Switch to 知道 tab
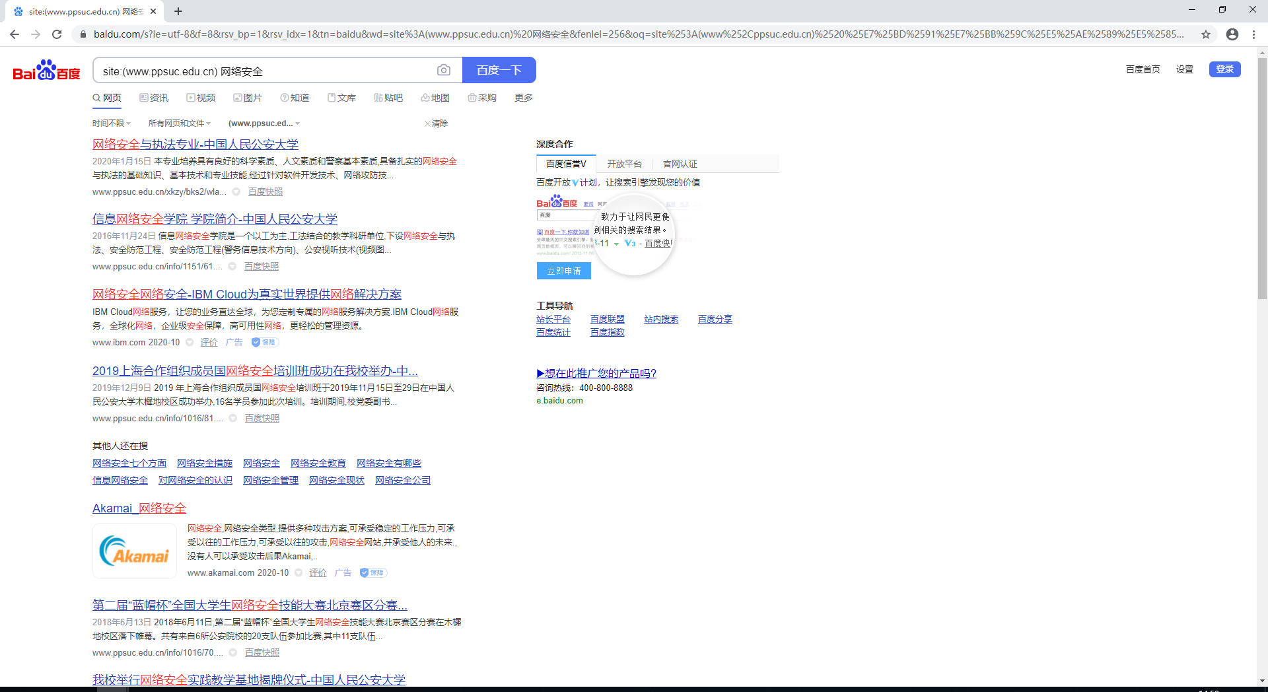Viewport: 1268px width, 692px height. (x=295, y=98)
